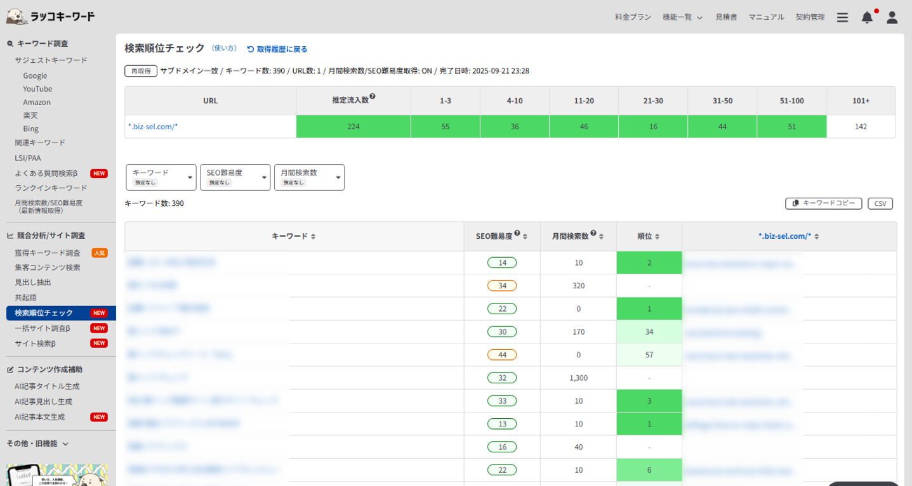The width and height of the screenshot is (912, 486).
Task: Click the SEO難易度 badge showing 44
Action: 502,355
